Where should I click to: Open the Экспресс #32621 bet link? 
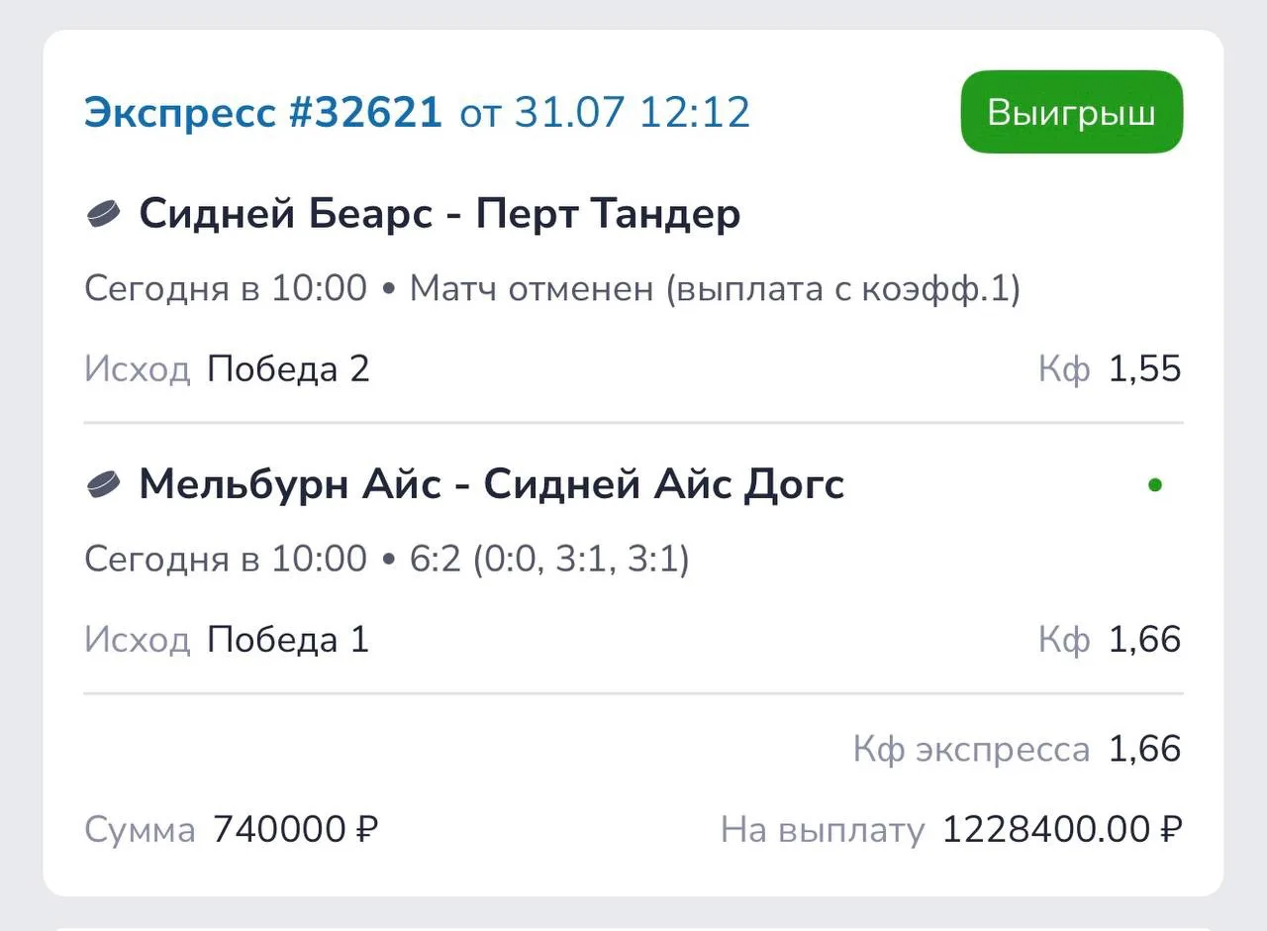coord(263,113)
